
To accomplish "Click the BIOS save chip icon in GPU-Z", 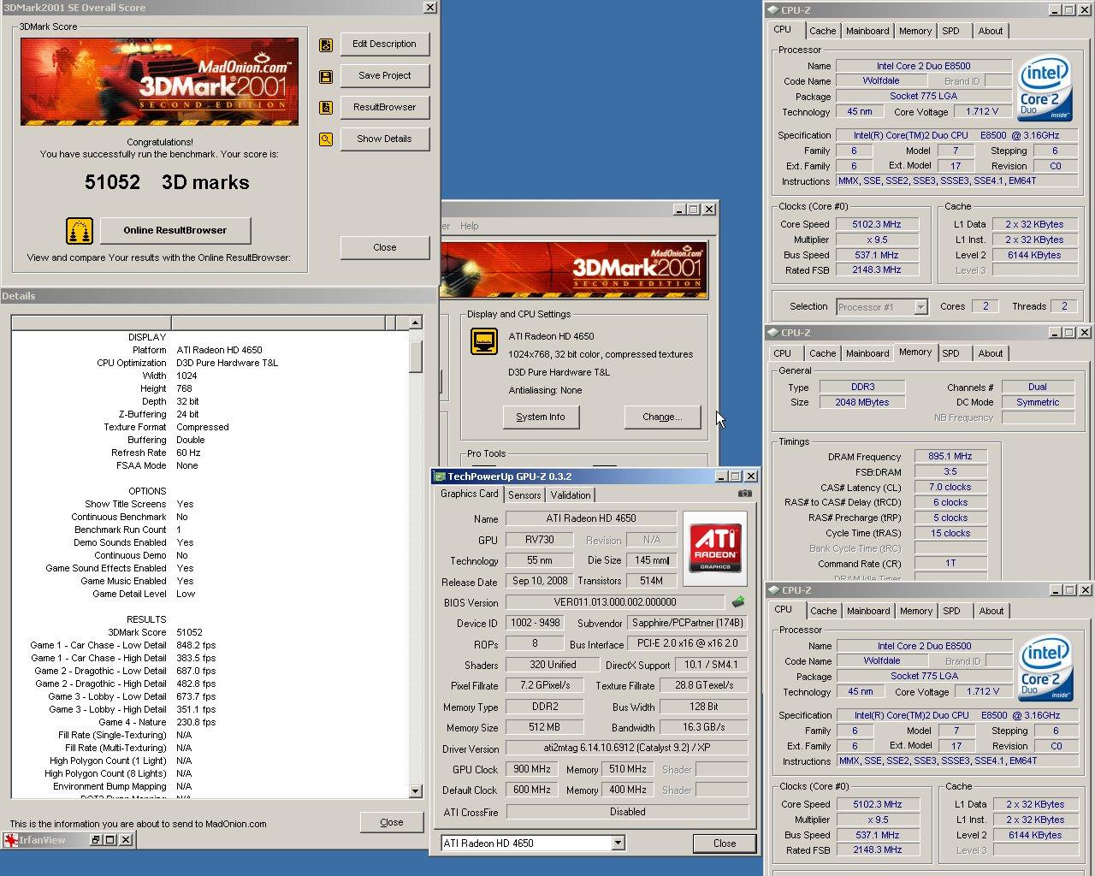I will click(738, 602).
